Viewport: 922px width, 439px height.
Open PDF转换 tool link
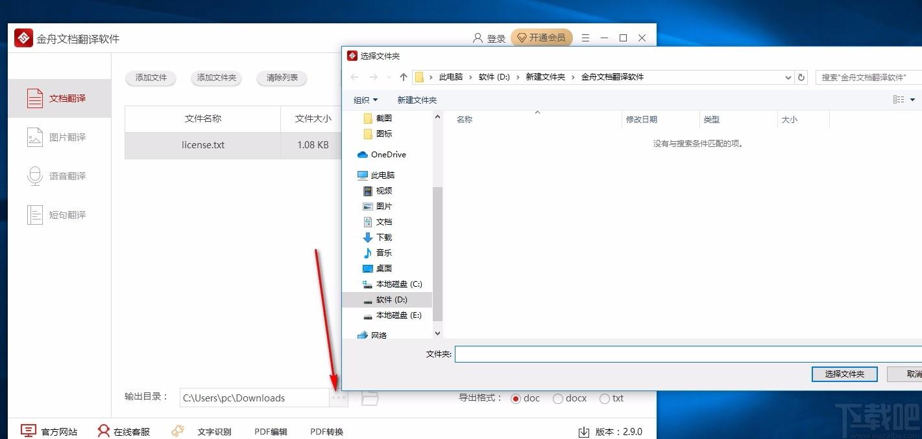pos(326,432)
